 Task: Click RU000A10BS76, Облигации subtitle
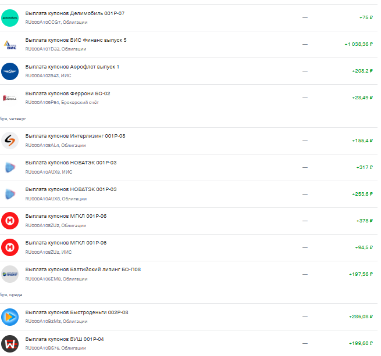pyautogui.click(x=56, y=348)
